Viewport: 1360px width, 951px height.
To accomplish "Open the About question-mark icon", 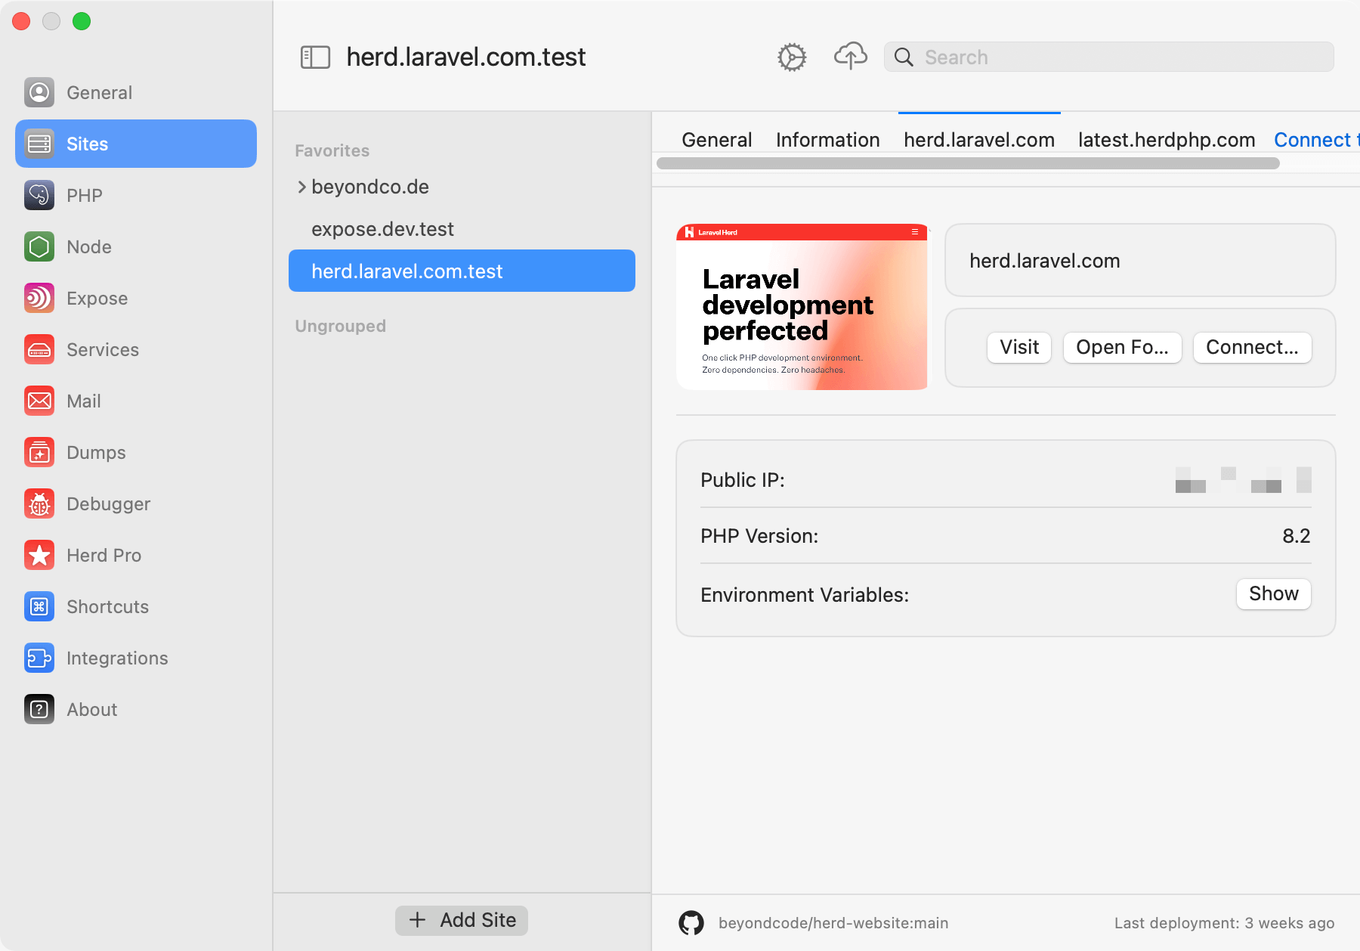I will point(39,709).
